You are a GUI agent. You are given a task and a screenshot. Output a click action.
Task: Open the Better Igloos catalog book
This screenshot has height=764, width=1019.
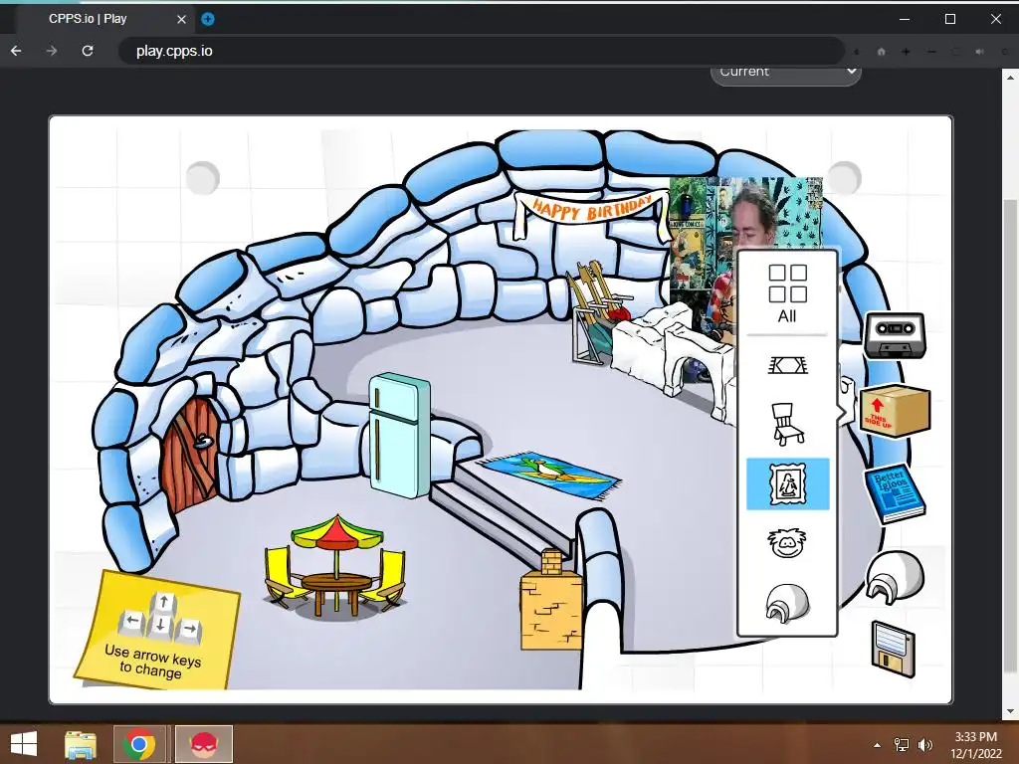(895, 493)
